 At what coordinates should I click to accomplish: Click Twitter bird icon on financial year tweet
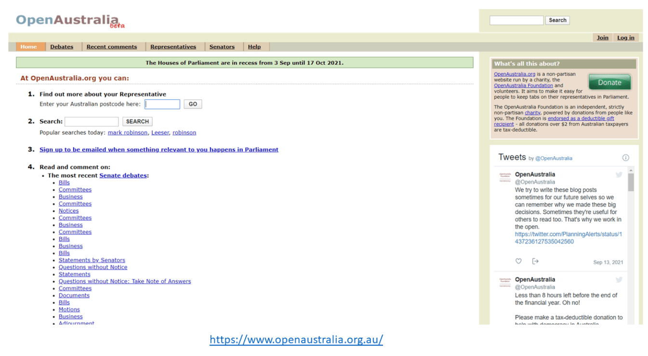click(x=619, y=280)
